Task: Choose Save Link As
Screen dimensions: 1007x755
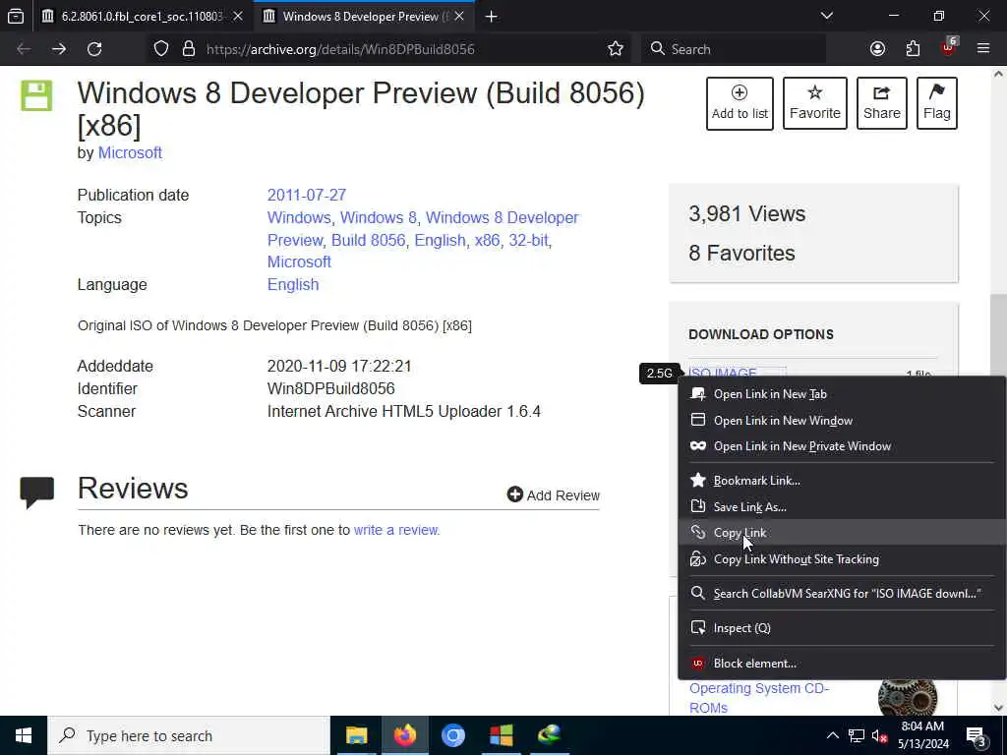Action: (x=842, y=506)
